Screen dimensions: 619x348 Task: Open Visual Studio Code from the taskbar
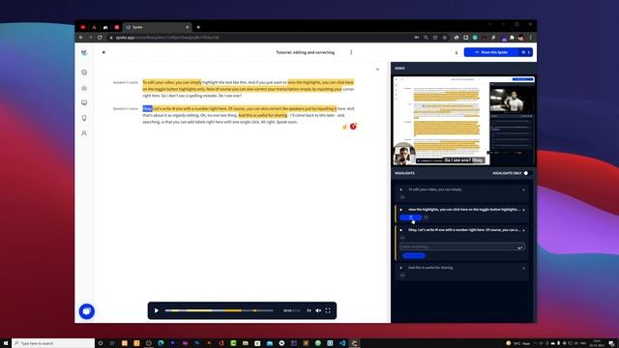342,343
